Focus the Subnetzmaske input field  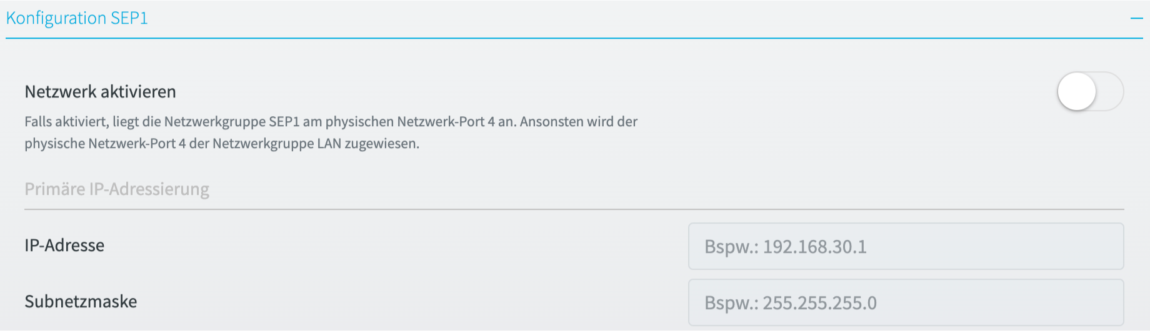point(906,302)
